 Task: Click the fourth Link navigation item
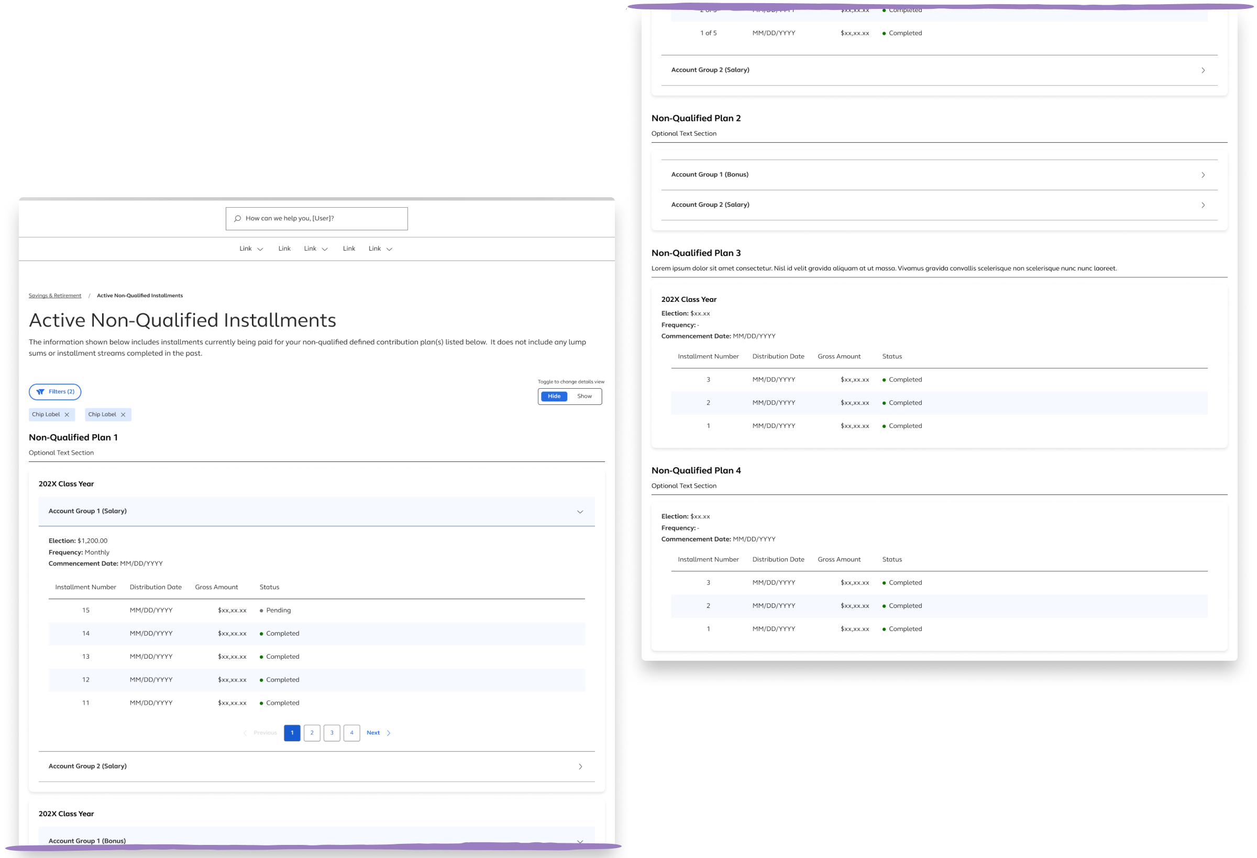(349, 249)
